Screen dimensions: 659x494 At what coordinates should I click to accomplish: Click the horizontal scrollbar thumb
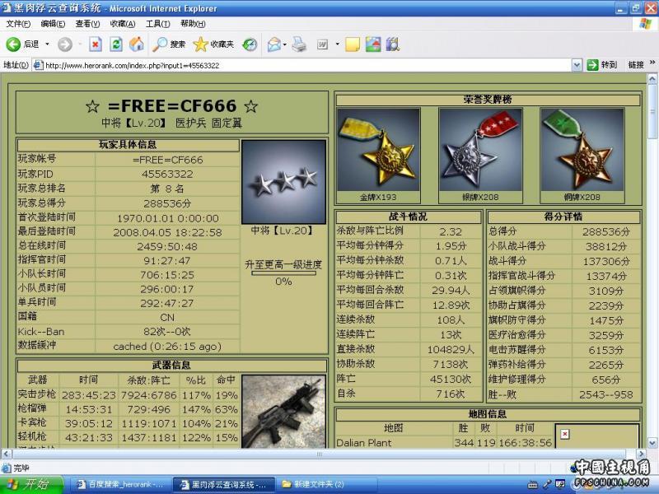tap(320, 454)
